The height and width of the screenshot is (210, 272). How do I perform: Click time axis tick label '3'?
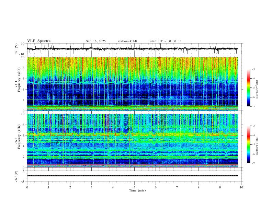coord(91,187)
